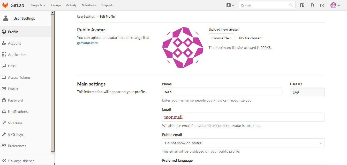
Task: Collapse the sidebar
Action: [x=21, y=161]
